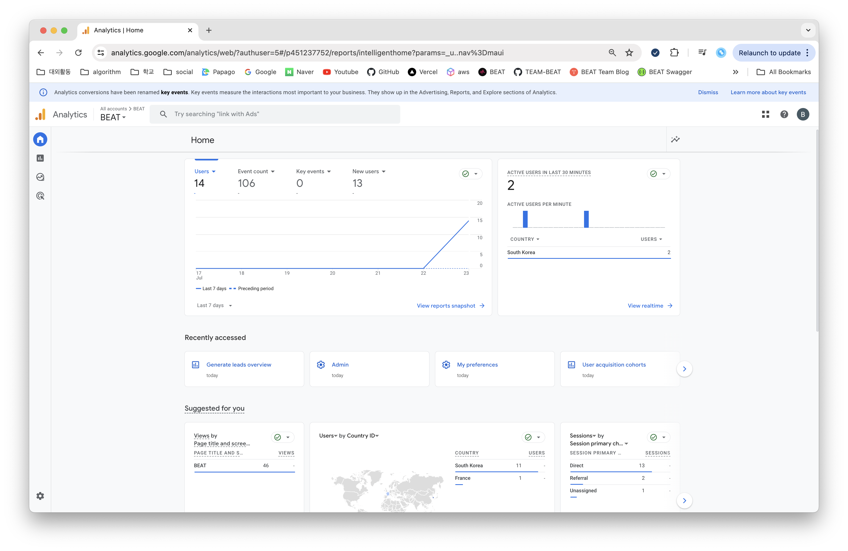Open Admin settings gear icon
The width and height of the screenshot is (848, 551).
40,496
